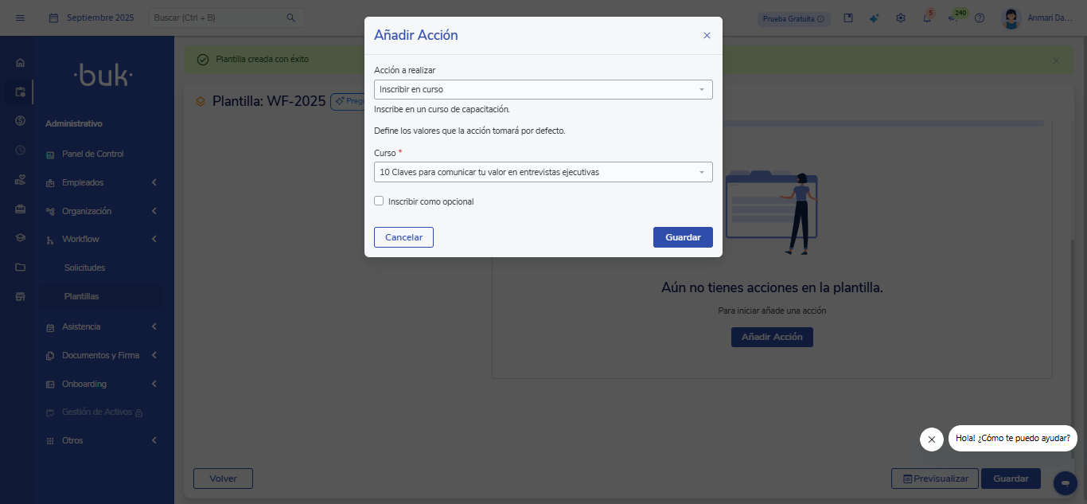Expand the Empleados menu section
The width and height of the screenshot is (1087, 504).
coord(83,182)
